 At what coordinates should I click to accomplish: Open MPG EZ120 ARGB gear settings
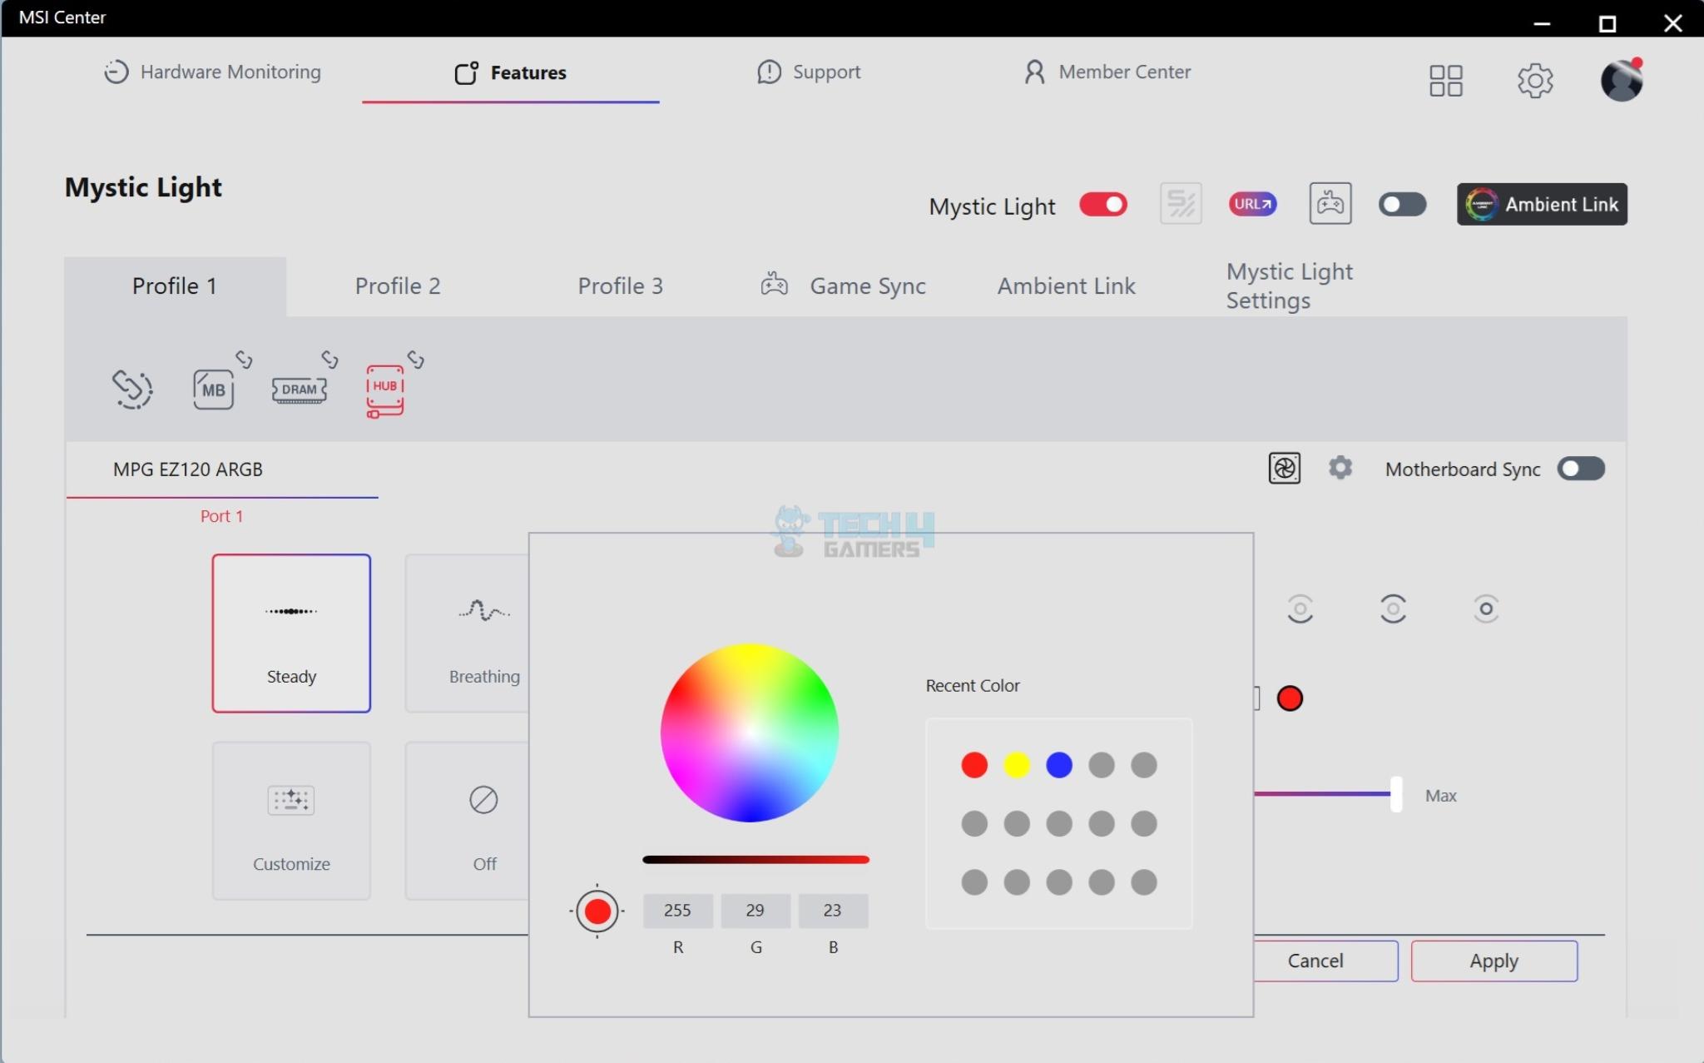(1340, 468)
